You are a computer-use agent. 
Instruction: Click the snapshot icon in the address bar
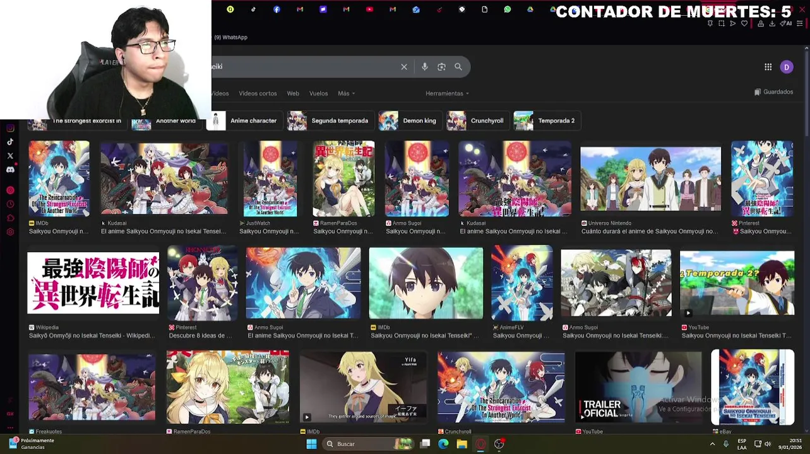click(x=722, y=23)
